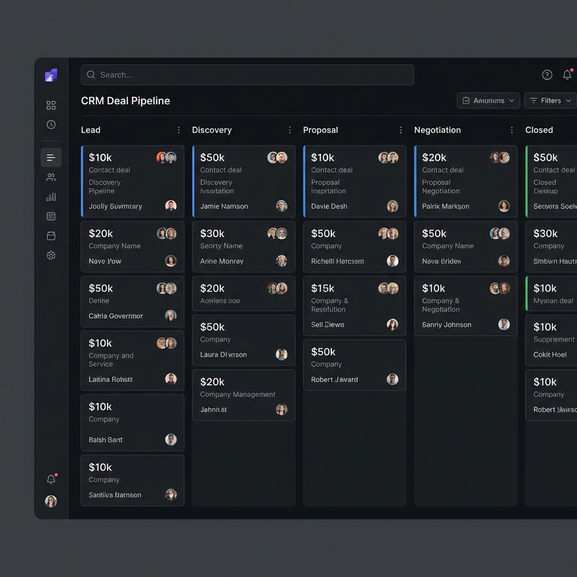Open the table view icon
The width and height of the screenshot is (577, 577).
click(x=51, y=216)
